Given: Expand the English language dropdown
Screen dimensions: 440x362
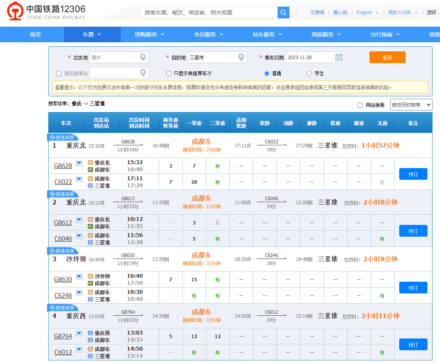Looking at the screenshot, I should pyautogui.click(x=367, y=13).
